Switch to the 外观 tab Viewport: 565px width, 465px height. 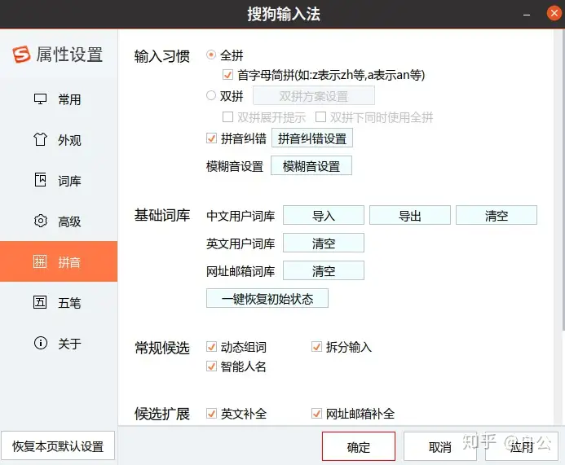point(59,139)
